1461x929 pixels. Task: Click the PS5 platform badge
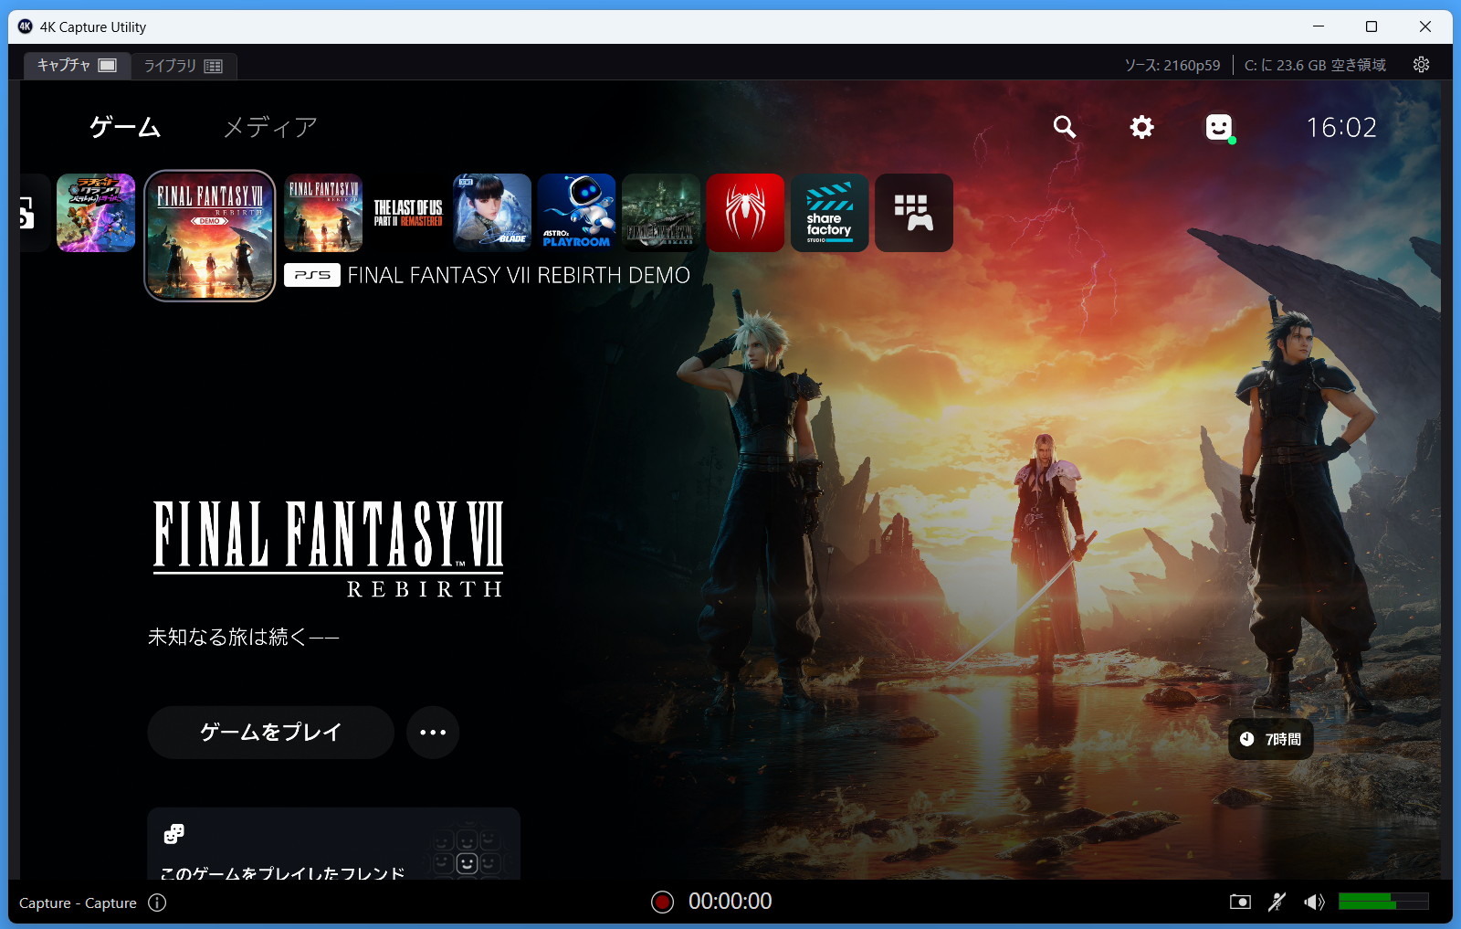[x=312, y=275]
